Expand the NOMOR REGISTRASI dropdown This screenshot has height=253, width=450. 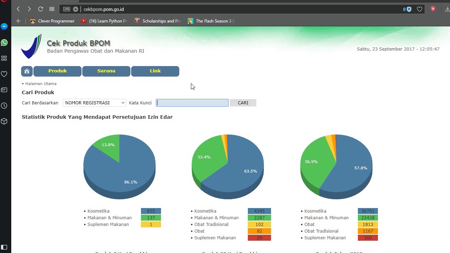94,103
